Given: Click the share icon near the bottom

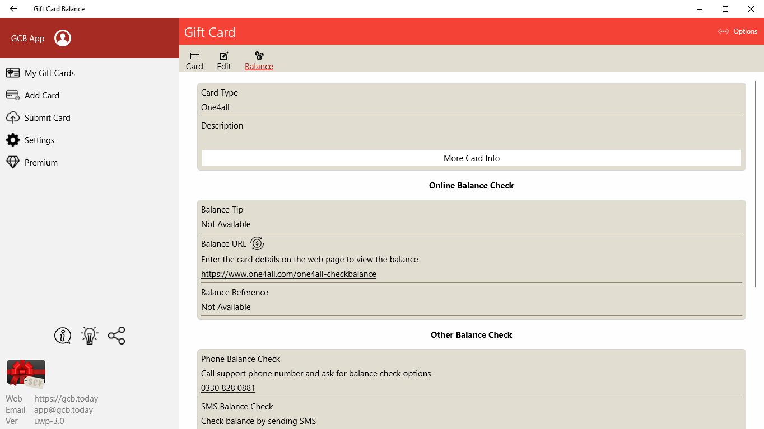Looking at the screenshot, I should (x=116, y=336).
